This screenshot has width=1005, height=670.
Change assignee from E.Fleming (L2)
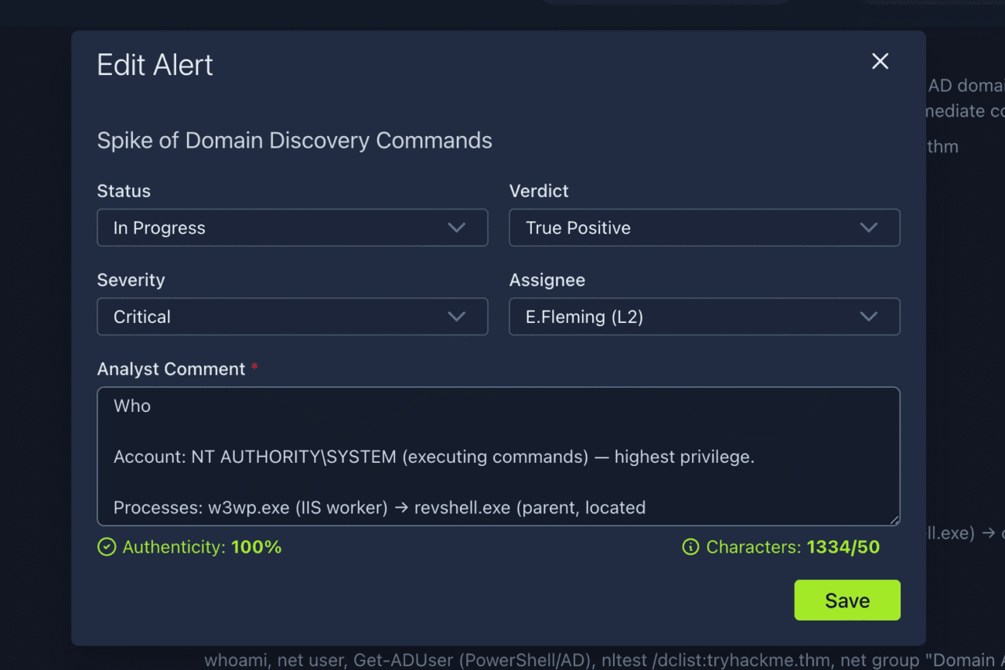tap(703, 317)
